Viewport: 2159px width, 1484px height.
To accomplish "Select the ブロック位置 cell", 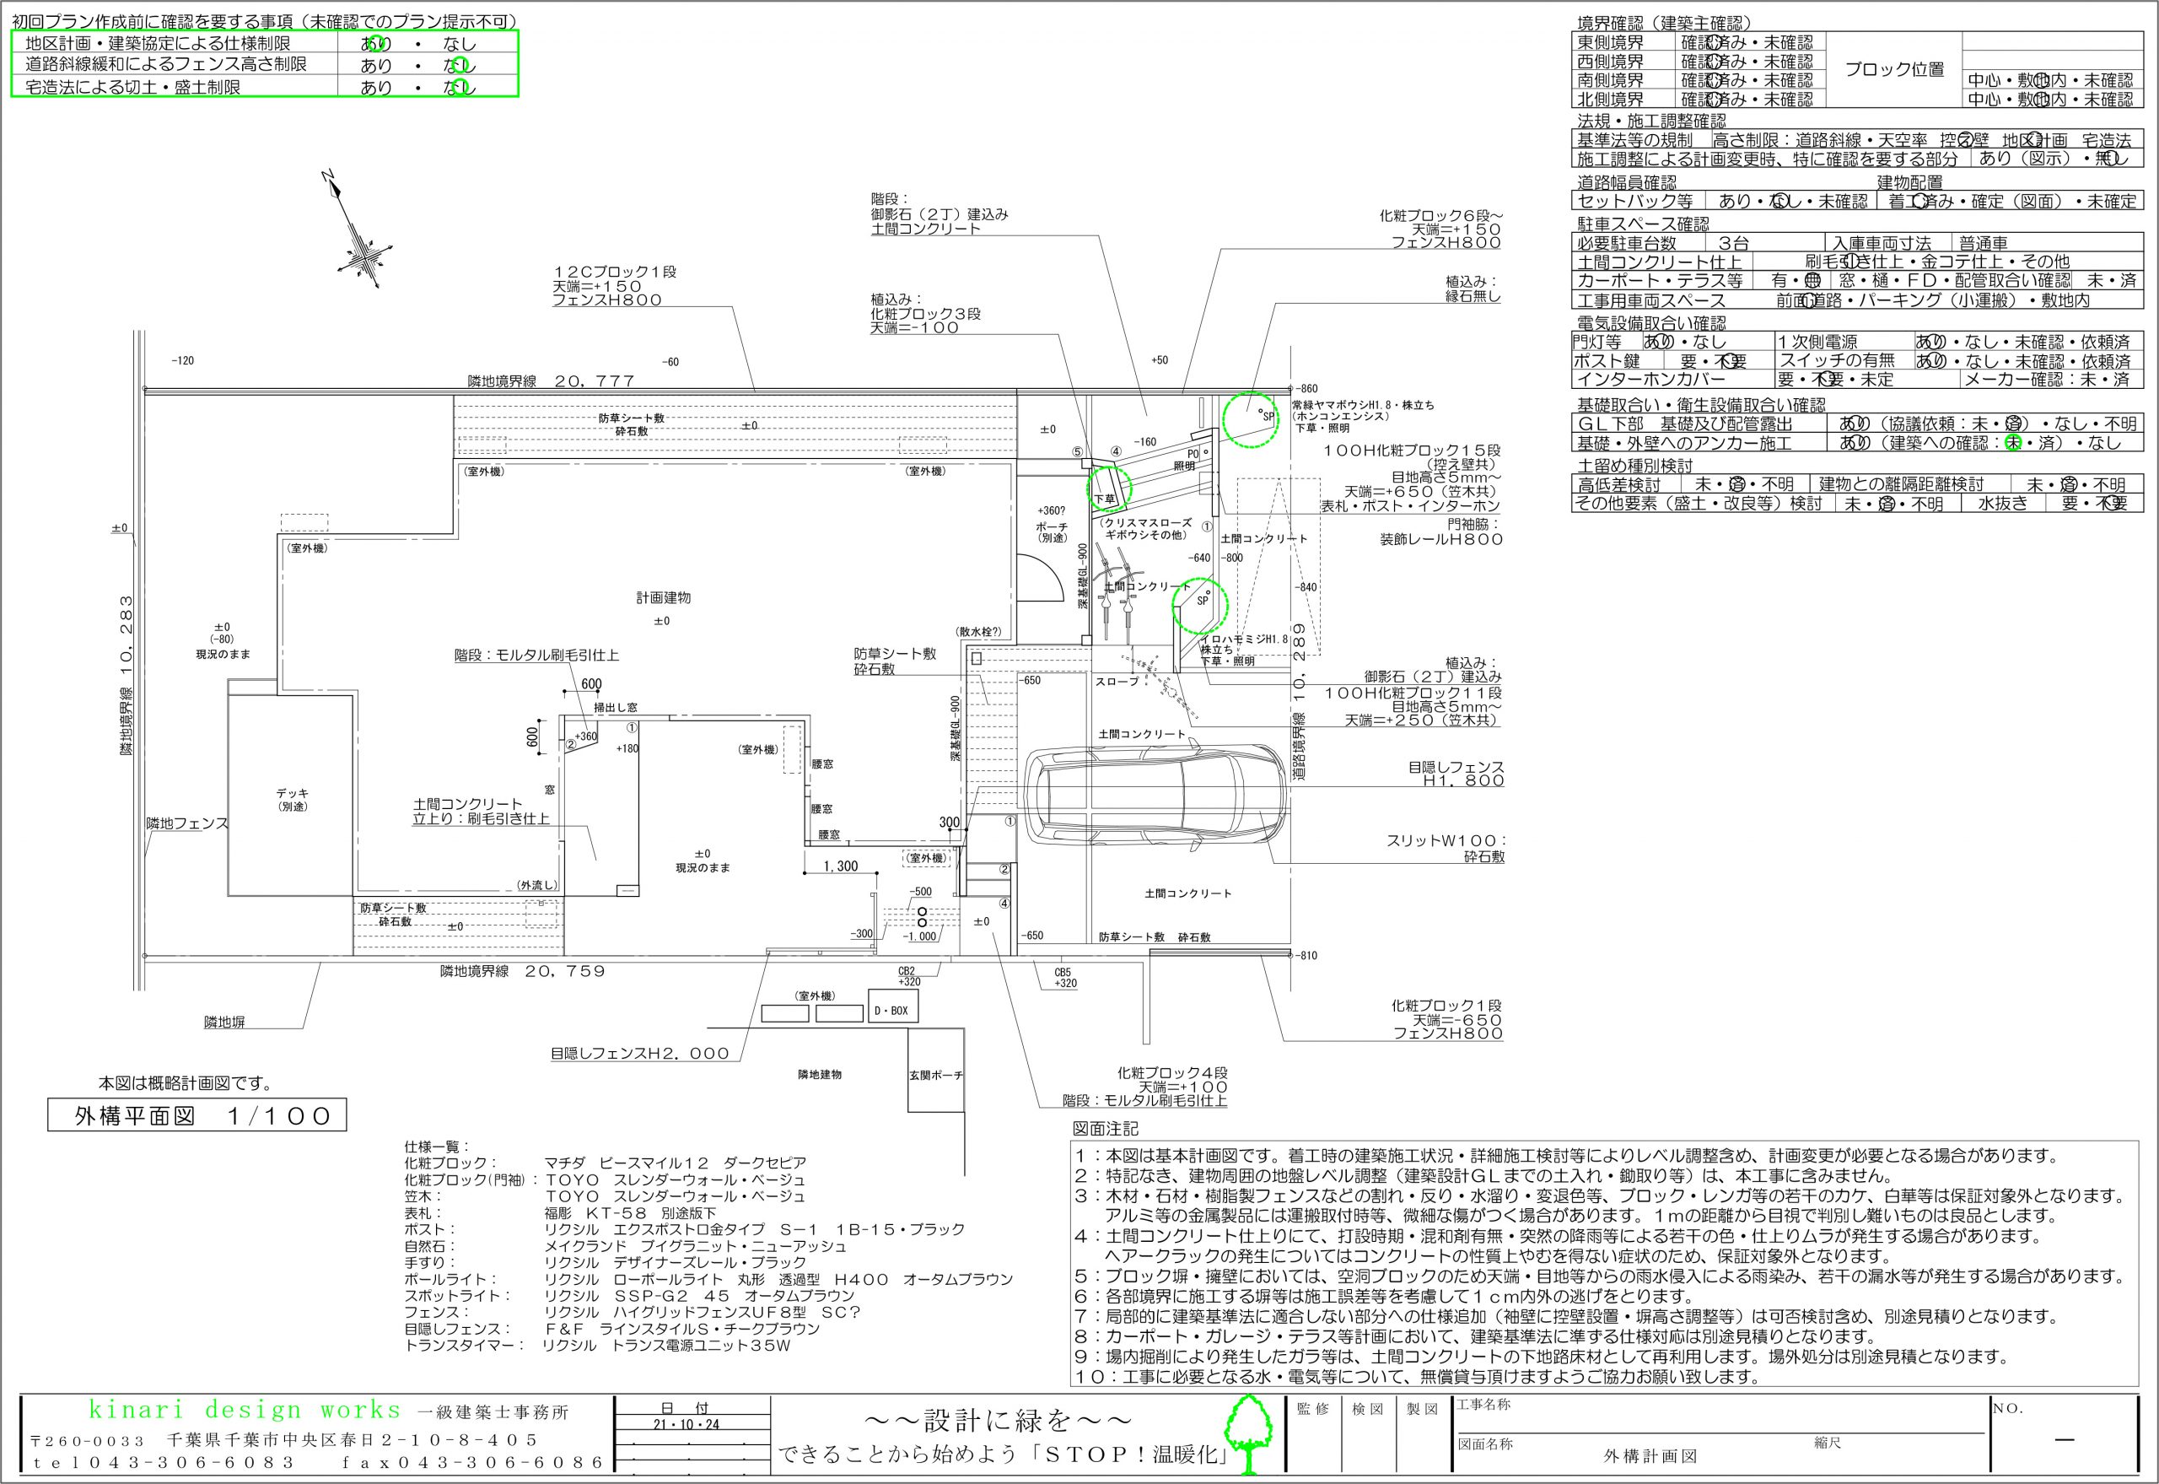I will (1894, 70).
